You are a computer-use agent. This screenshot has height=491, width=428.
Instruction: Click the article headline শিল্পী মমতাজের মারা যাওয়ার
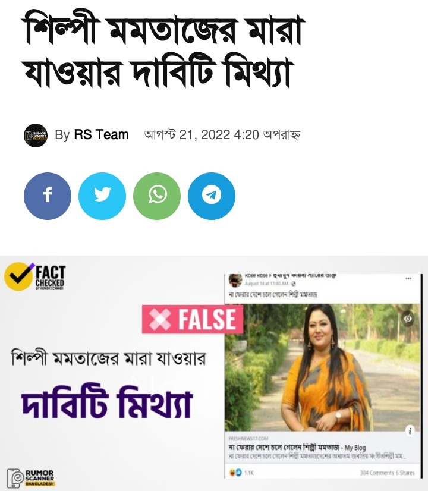163,50
